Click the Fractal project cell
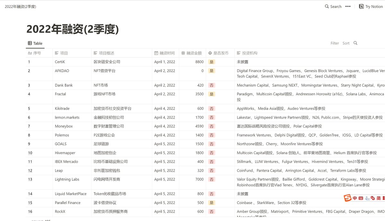Screen dimensions: 385x221 (72, 97)
